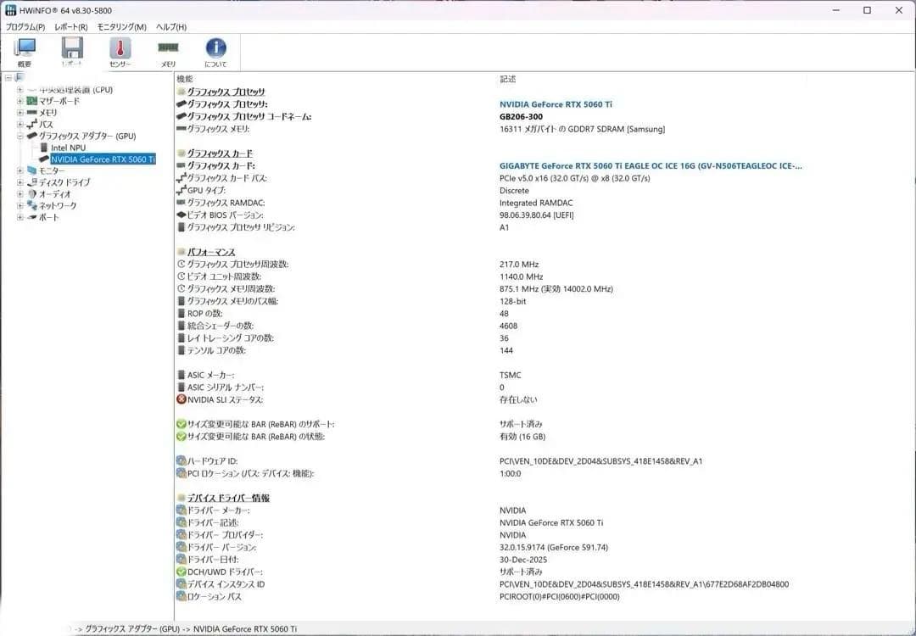Collapse the グラフィックス アダプター (GPU) node

coord(20,136)
